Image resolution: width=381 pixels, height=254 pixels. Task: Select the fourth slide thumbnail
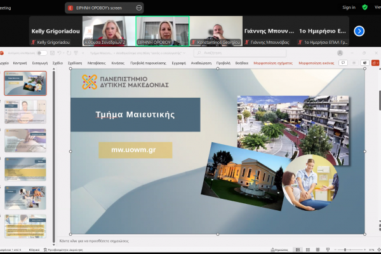point(25,169)
